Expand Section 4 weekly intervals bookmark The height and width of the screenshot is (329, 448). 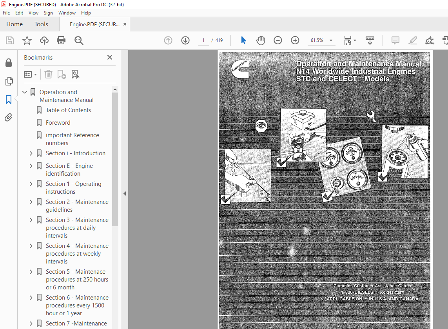(31, 246)
